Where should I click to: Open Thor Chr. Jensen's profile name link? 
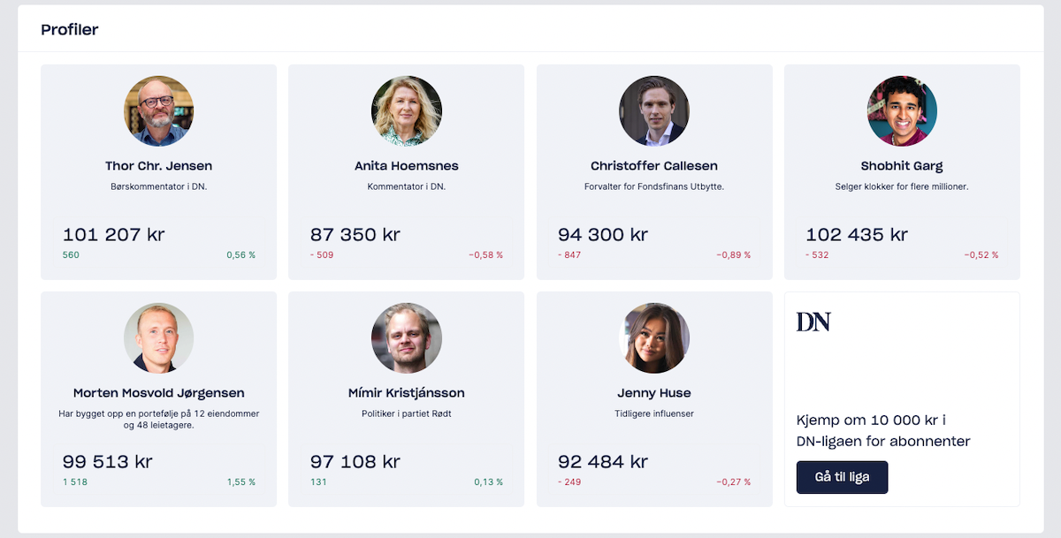pyautogui.click(x=158, y=165)
